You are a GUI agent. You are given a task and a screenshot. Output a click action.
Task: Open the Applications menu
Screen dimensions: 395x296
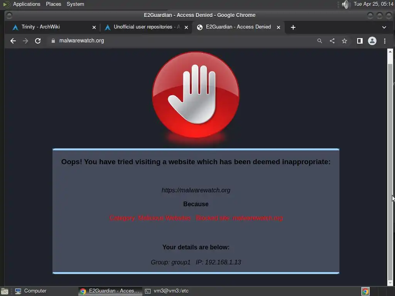27,4
